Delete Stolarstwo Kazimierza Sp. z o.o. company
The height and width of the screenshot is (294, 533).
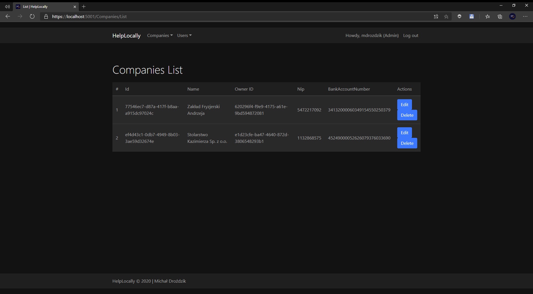407,143
